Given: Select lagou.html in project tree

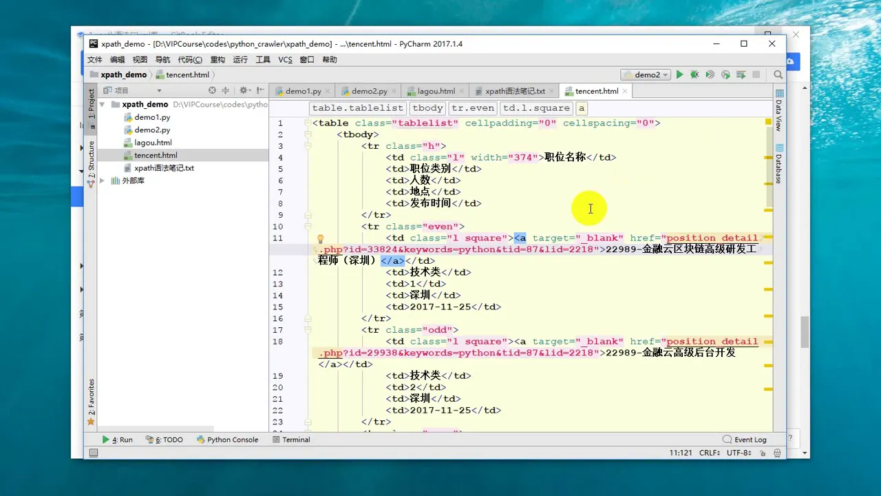Looking at the screenshot, I should tap(153, 143).
